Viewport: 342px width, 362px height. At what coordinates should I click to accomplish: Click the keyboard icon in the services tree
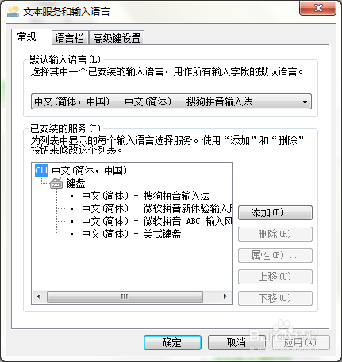(x=56, y=183)
